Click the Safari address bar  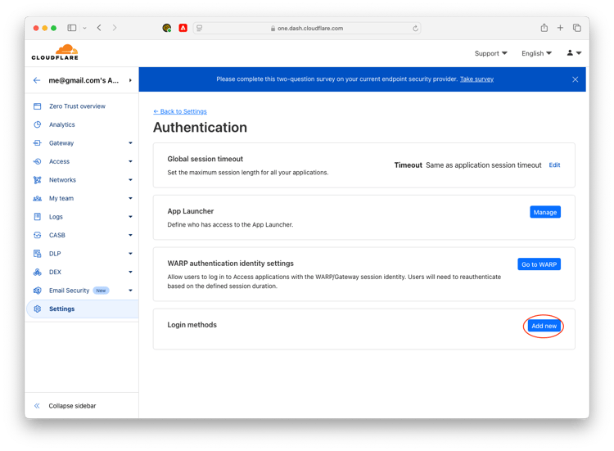tap(307, 28)
